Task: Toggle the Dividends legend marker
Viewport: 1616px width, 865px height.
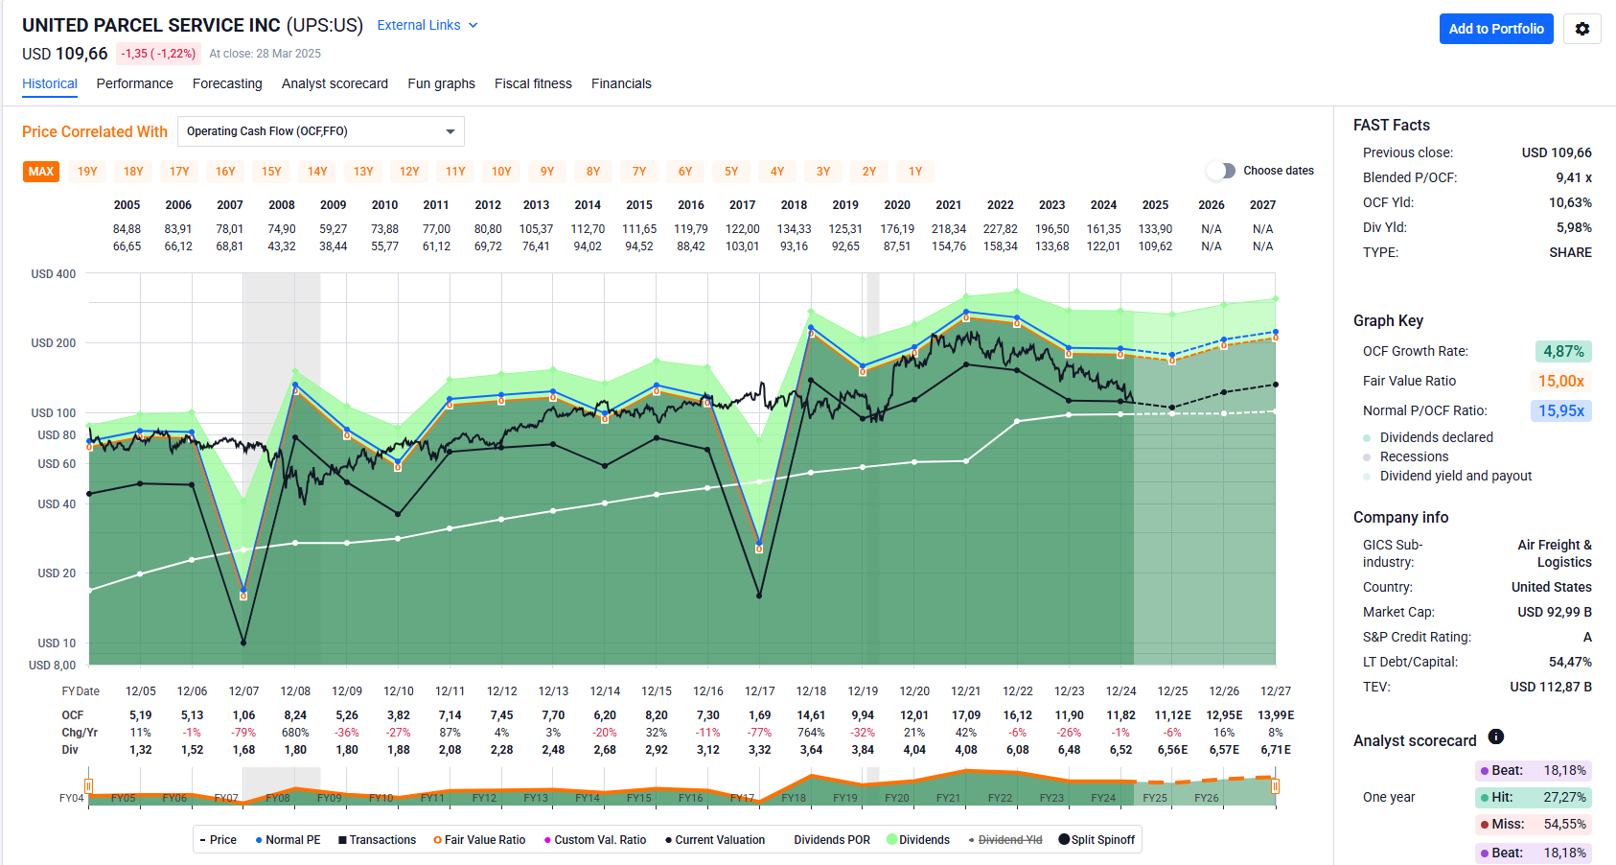Action: [918, 840]
